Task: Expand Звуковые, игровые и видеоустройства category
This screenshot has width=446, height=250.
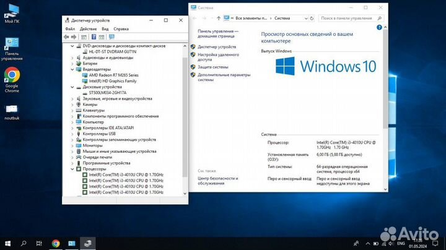Action: [72, 99]
